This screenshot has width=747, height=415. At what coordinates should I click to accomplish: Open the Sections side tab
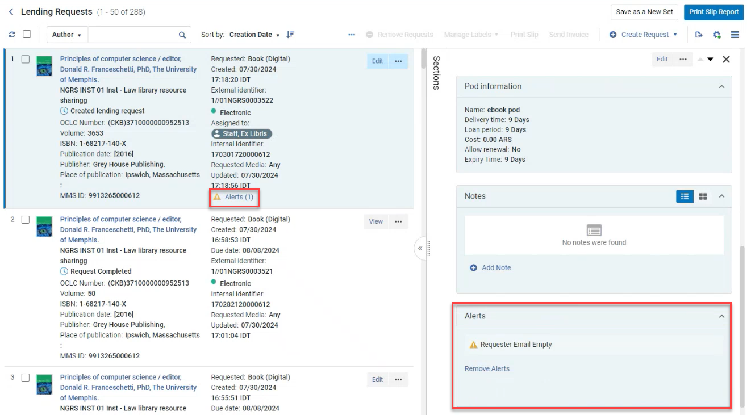click(x=436, y=73)
